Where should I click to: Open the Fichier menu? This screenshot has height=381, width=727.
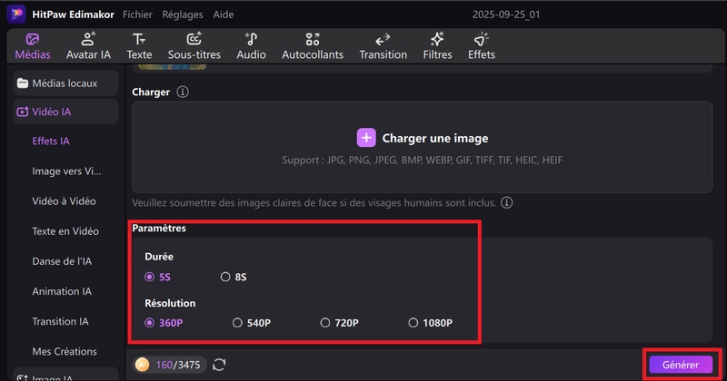point(137,15)
